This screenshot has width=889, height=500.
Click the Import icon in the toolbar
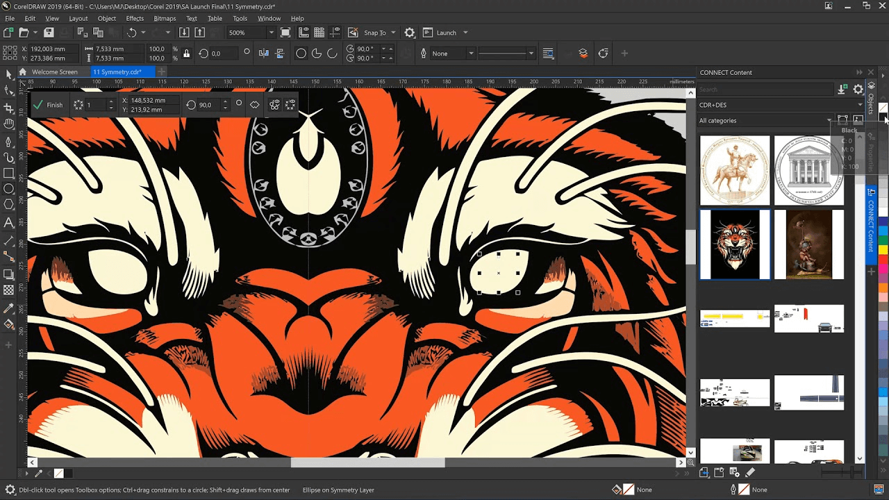pos(184,33)
